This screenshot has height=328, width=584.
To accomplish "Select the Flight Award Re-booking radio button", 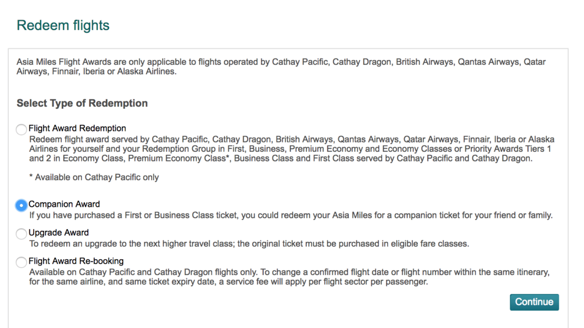I will [21, 262].
